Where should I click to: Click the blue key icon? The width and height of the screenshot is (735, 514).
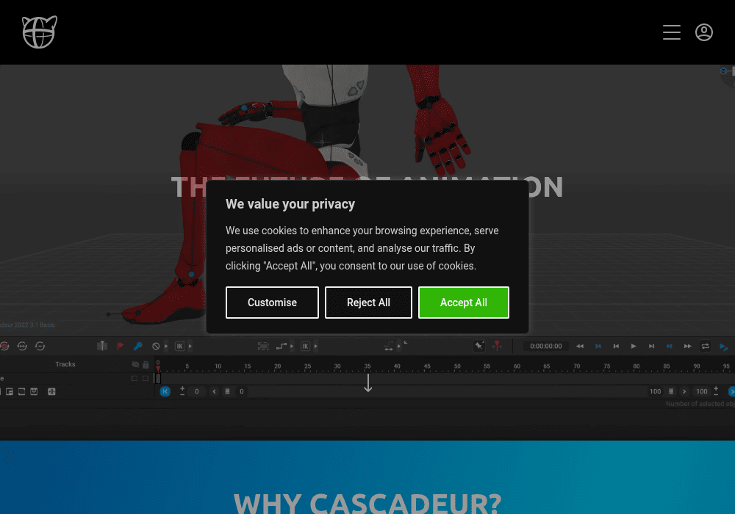click(138, 346)
